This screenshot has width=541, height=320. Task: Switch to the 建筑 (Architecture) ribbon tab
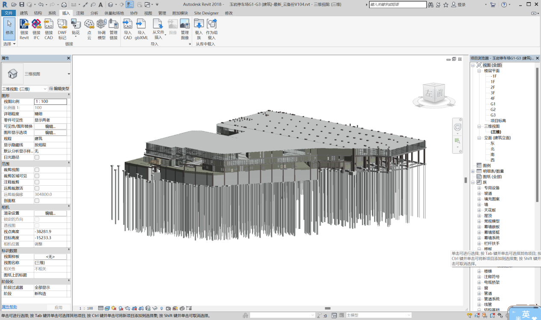tap(24, 13)
